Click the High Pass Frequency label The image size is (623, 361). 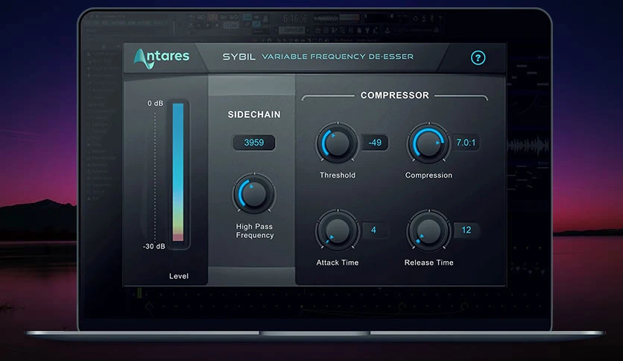(255, 230)
